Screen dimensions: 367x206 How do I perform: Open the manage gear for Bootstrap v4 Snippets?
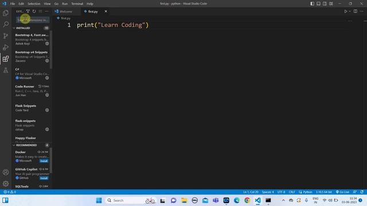point(47,61)
